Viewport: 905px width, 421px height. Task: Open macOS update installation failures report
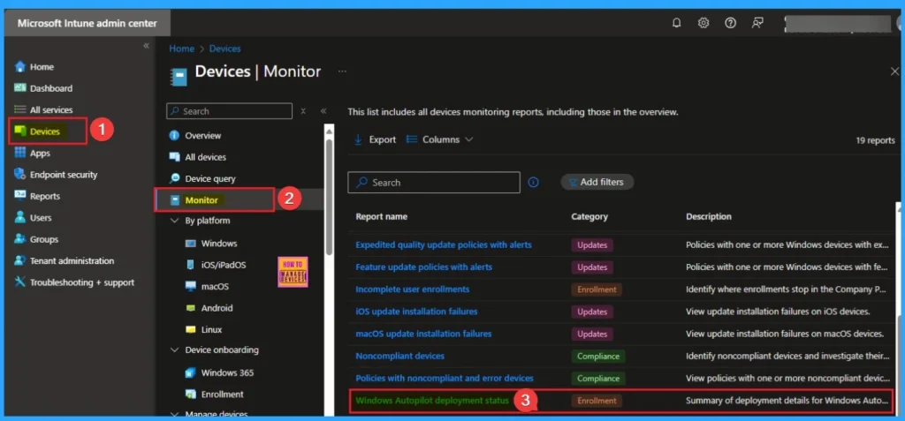[x=423, y=334]
